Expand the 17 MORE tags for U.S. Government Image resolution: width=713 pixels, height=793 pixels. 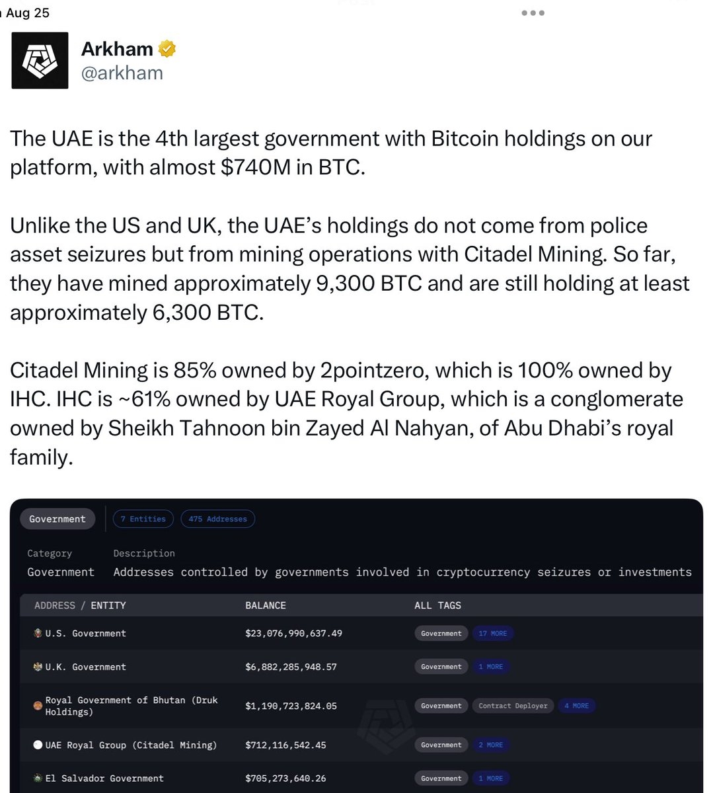click(492, 633)
